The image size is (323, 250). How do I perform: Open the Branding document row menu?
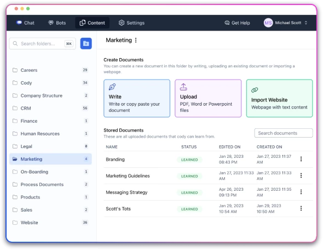point(301,159)
